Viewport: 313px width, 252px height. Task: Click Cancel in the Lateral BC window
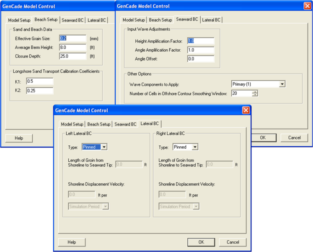pos(233,242)
